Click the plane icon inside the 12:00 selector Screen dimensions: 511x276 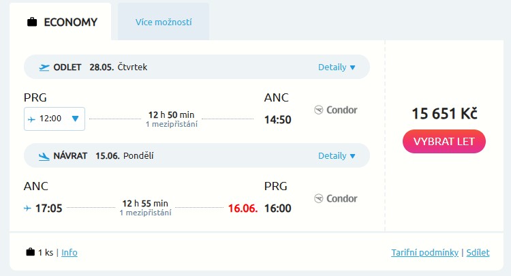pos(32,119)
